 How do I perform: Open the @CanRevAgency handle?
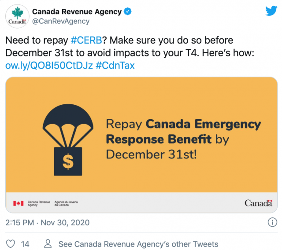coord(61,22)
